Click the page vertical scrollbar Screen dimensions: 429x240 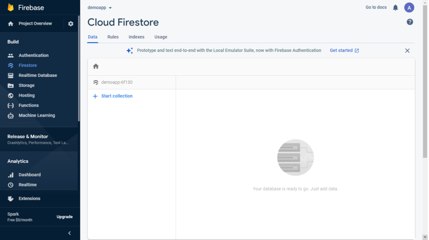pyautogui.click(x=425, y=81)
